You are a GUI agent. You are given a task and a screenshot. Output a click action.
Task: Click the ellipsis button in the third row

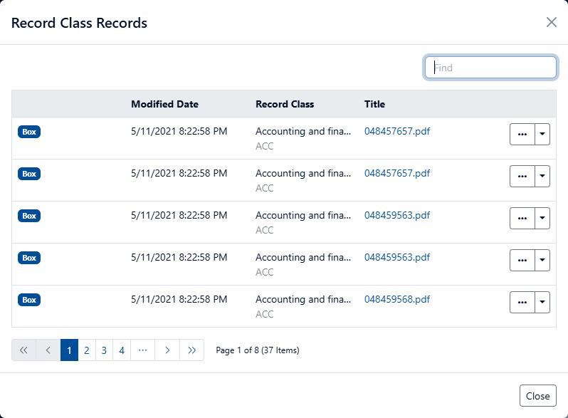pyautogui.click(x=522, y=219)
